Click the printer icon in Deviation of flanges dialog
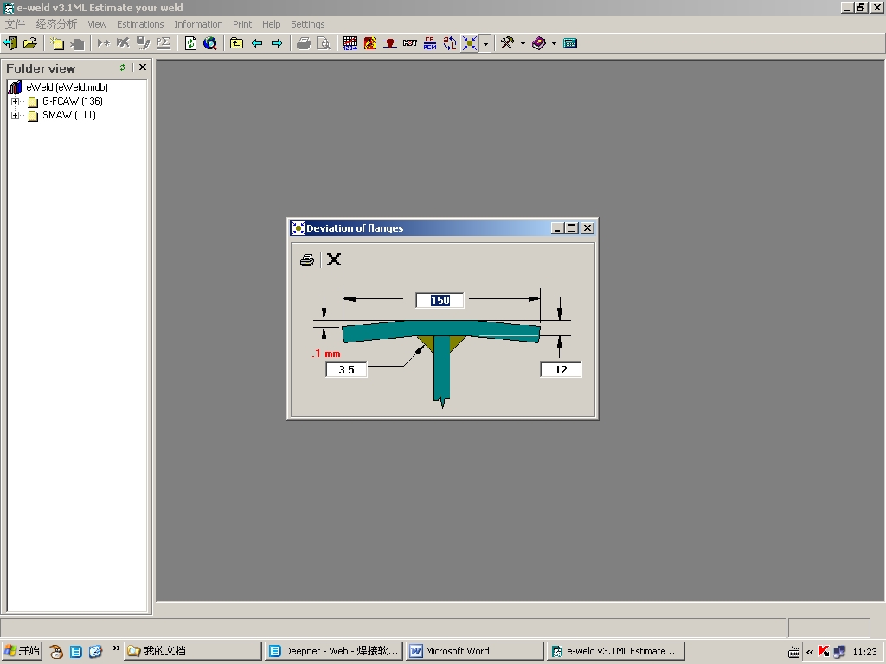 (306, 260)
